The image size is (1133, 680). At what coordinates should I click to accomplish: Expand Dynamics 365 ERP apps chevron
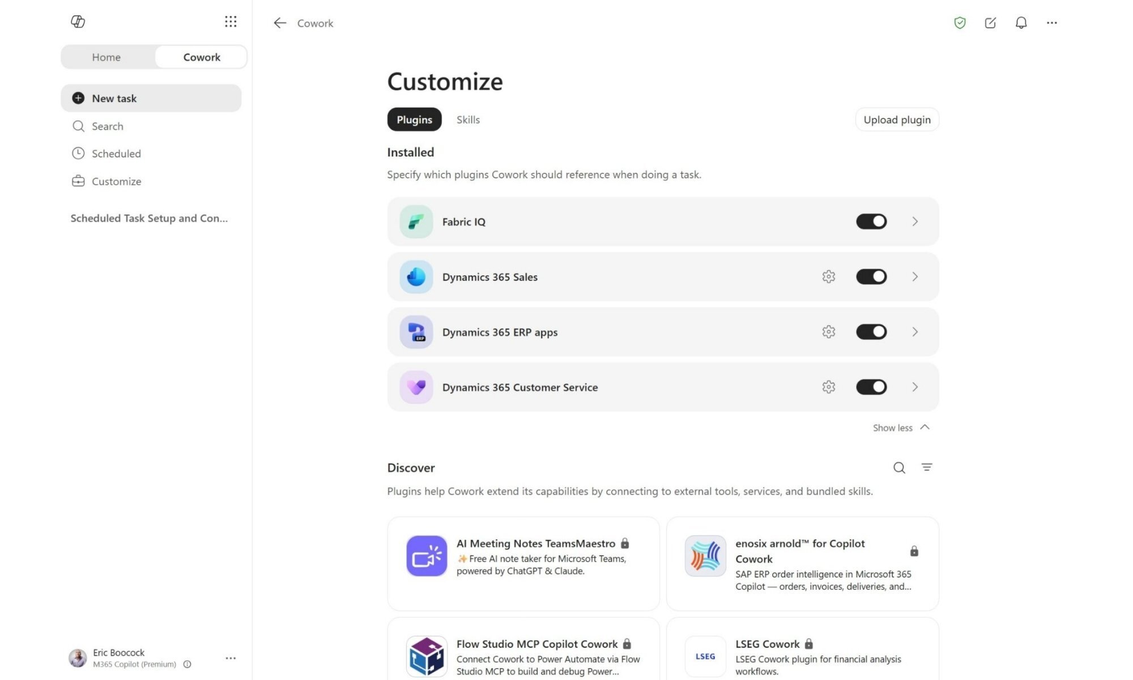click(915, 331)
